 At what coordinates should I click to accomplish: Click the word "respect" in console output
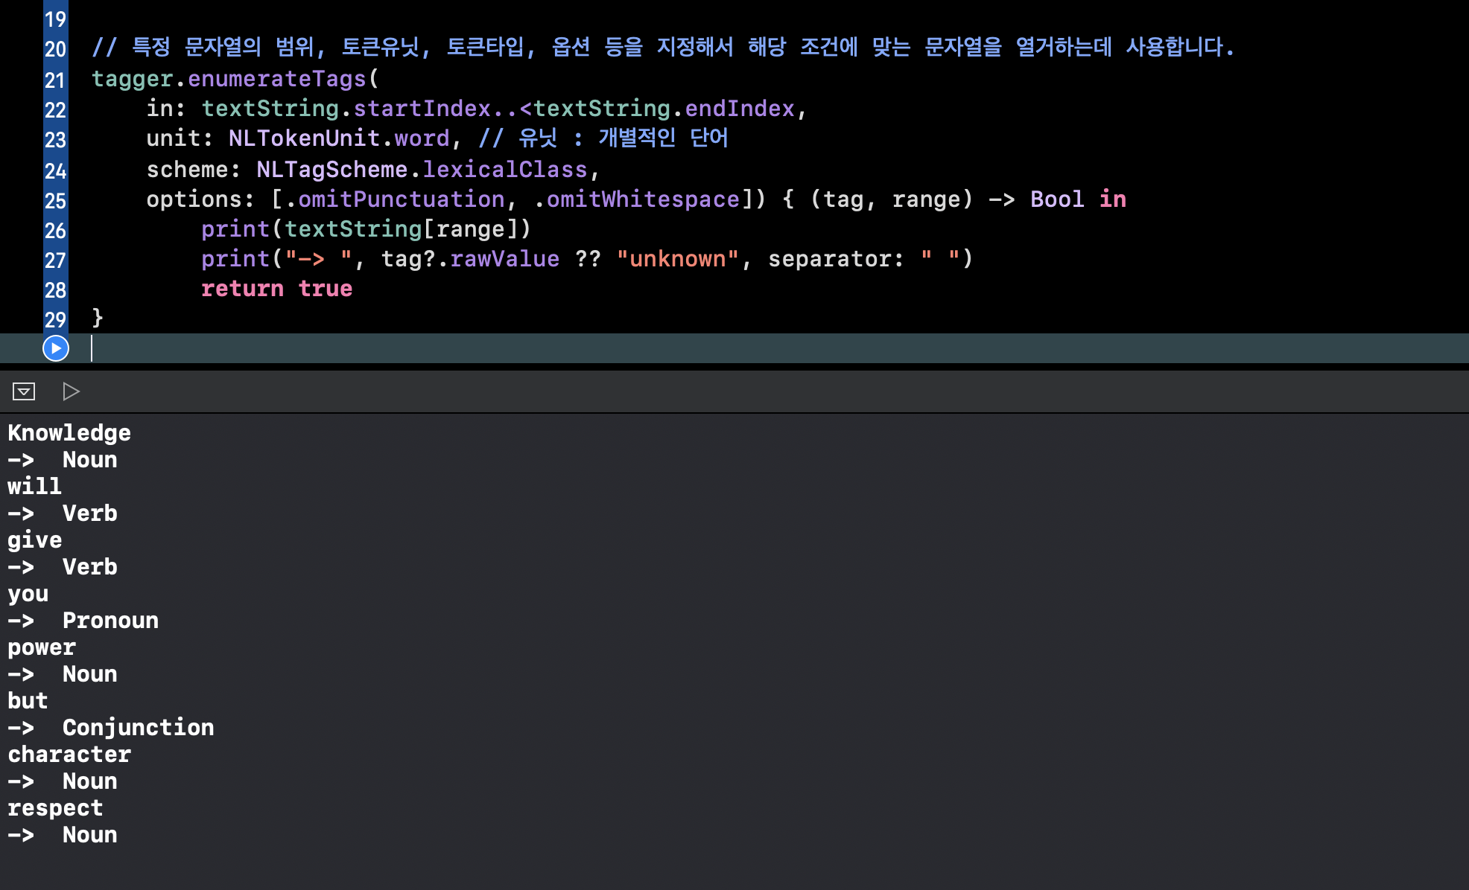point(55,808)
